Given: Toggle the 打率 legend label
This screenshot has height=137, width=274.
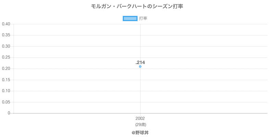Looking at the screenshot, I should point(143,18).
